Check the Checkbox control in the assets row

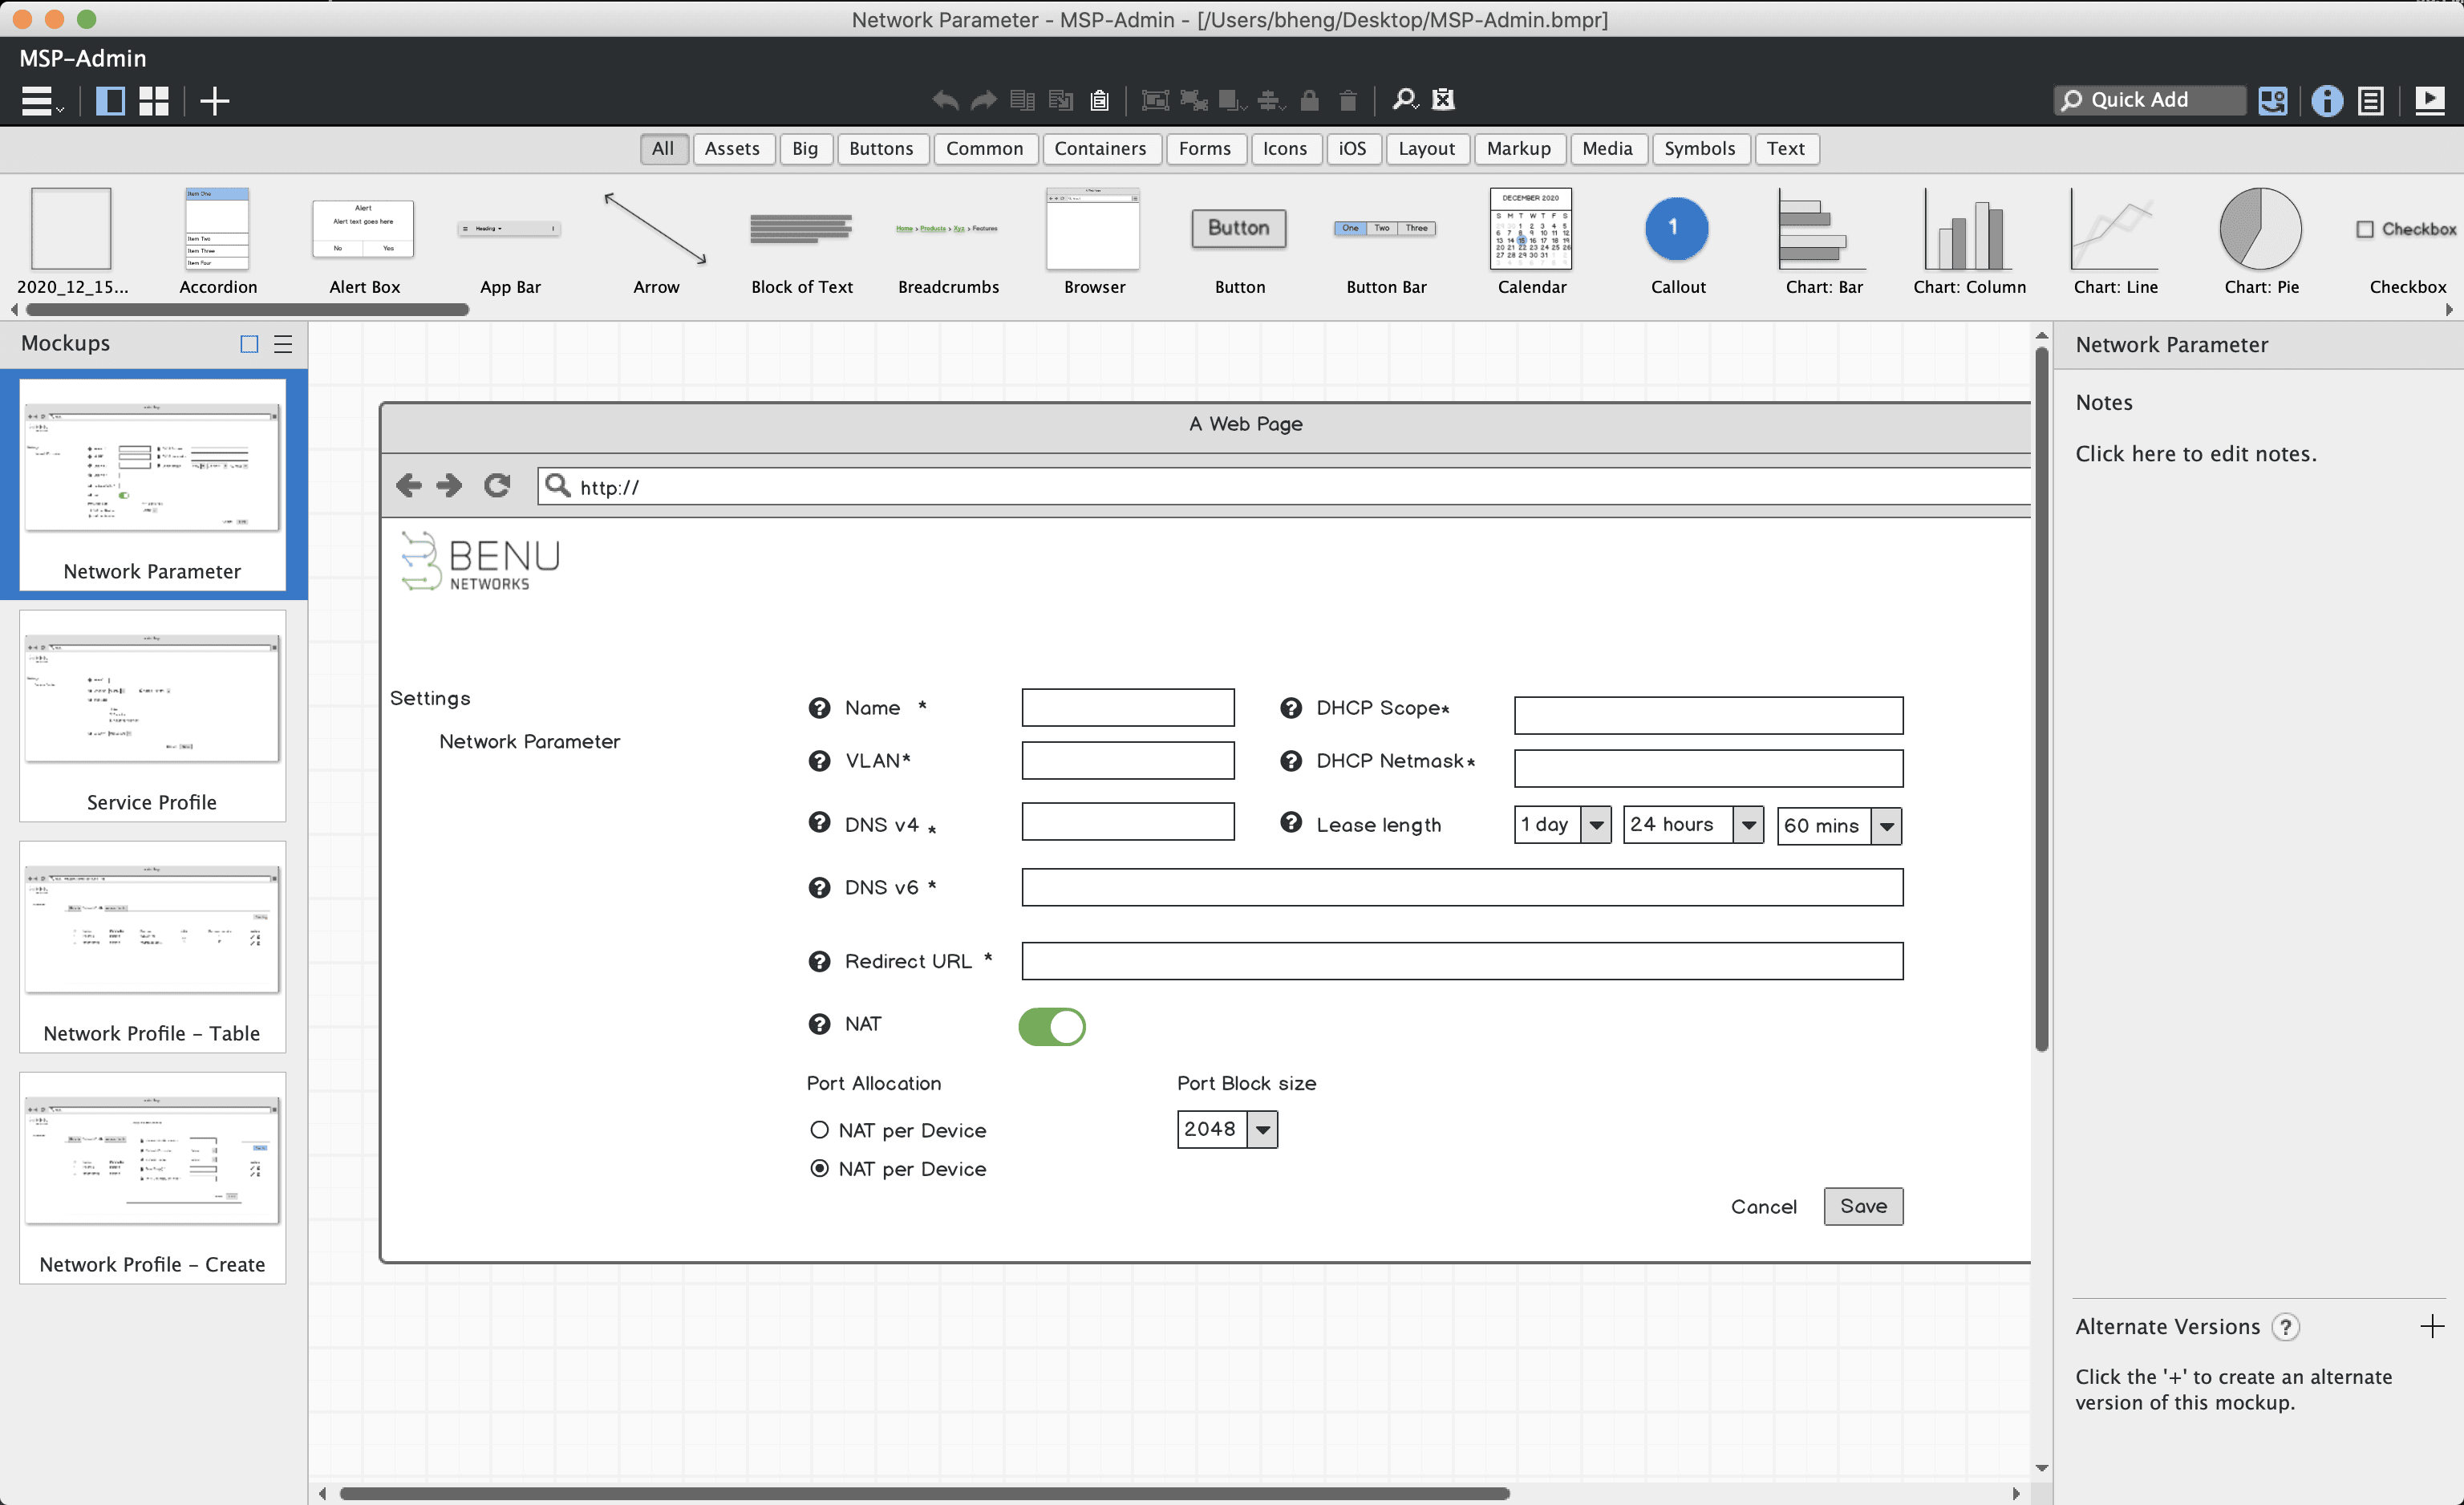pos(2366,228)
